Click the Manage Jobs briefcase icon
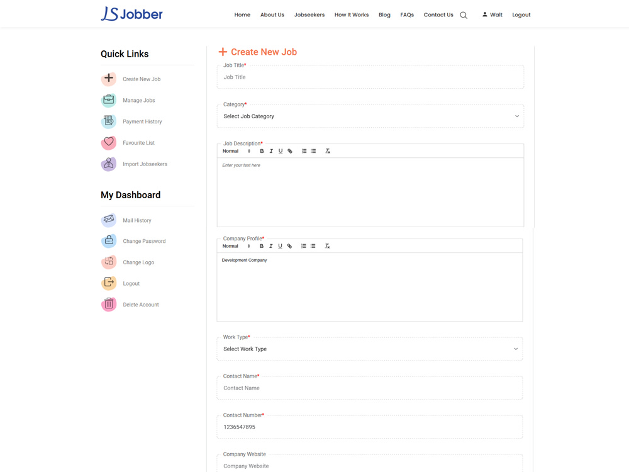This screenshot has height=472, width=629. 109,100
